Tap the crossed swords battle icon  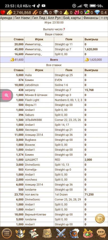(61, 233)
